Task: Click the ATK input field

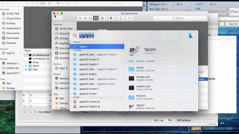Action: [218, 9]
